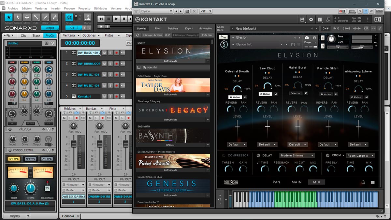Switch to the PAN page in Elysion
Image resolution: width=391 pixels, height=220 pixels.
[276, 182]
